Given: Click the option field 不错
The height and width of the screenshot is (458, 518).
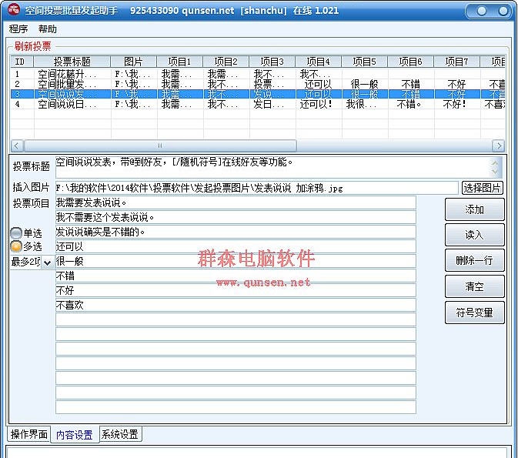Looking at the screenshot, I should (236, 276).
